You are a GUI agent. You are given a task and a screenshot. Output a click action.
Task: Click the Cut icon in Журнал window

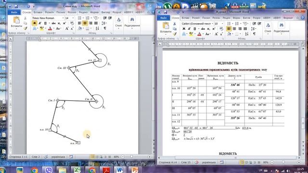174,24
